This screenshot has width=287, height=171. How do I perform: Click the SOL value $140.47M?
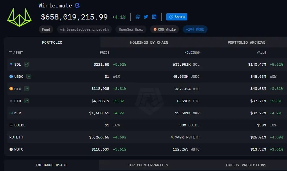point(257,64)
